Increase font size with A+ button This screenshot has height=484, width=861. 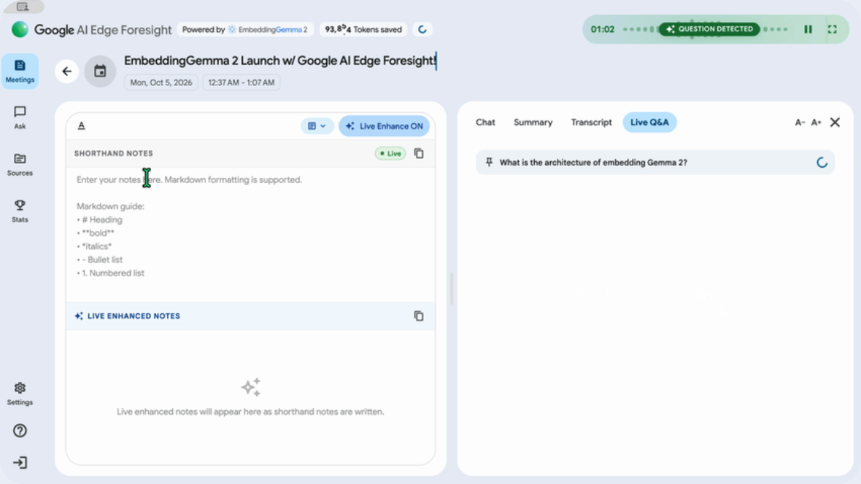[x=816, y=122]
